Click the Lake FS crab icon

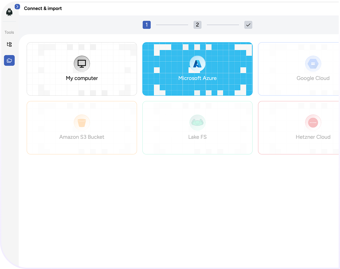pos(197,122)
